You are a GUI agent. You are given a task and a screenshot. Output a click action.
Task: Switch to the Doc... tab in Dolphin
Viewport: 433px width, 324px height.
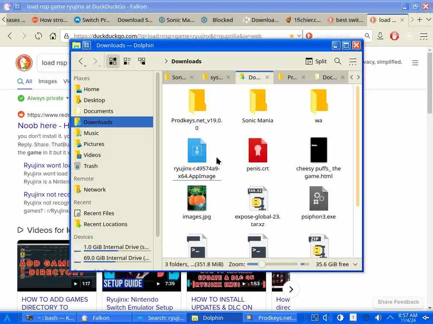329,78
